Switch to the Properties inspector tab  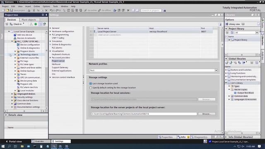[x=166, y=137]
